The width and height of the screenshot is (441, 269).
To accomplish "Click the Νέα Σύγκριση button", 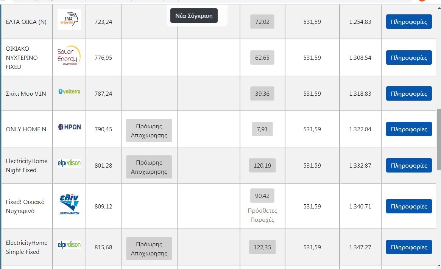I will pyautogui.click(x=194, y=16).
